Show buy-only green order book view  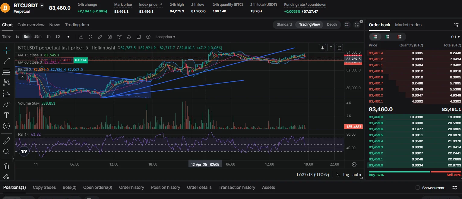click(388, 37)
